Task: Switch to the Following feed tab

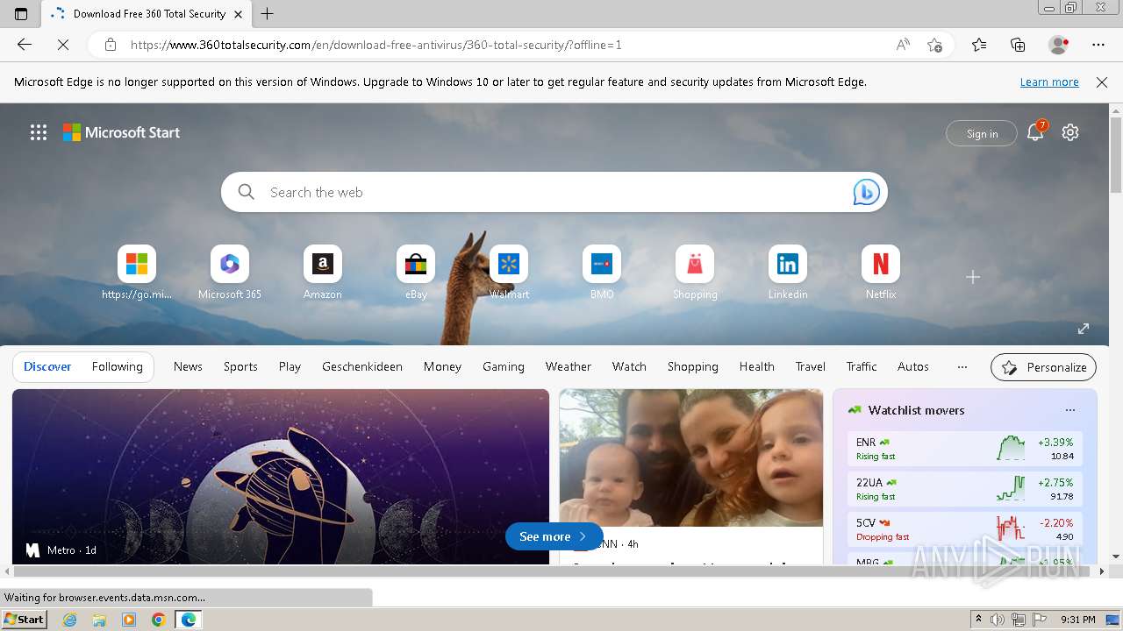Action: [x=117, y=366]
